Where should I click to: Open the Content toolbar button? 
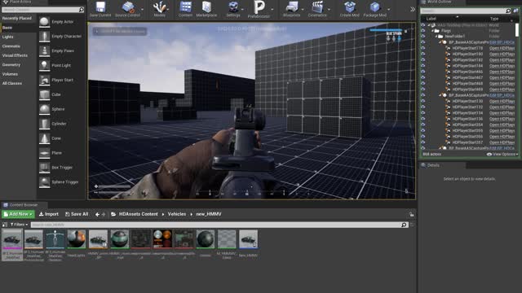point(185,9)
